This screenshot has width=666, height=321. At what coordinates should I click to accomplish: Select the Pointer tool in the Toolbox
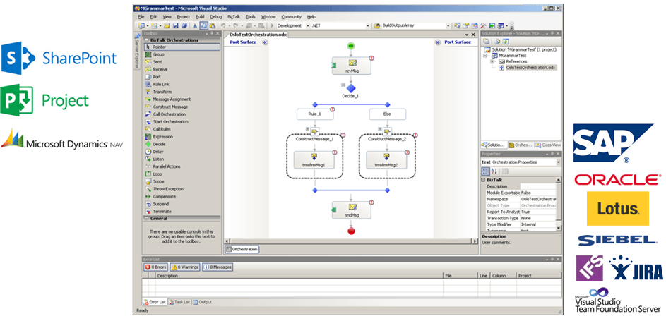click(182, 47)
